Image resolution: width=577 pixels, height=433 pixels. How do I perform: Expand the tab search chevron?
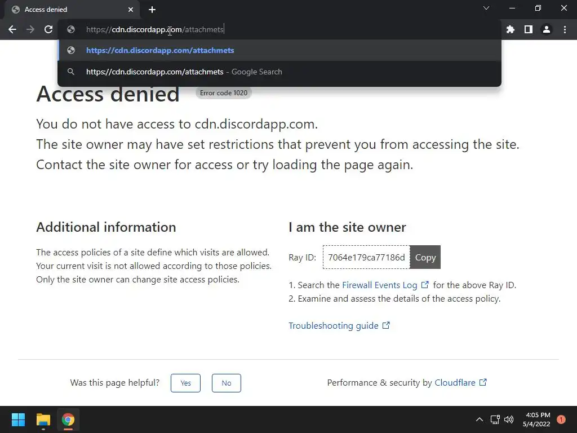486,8
